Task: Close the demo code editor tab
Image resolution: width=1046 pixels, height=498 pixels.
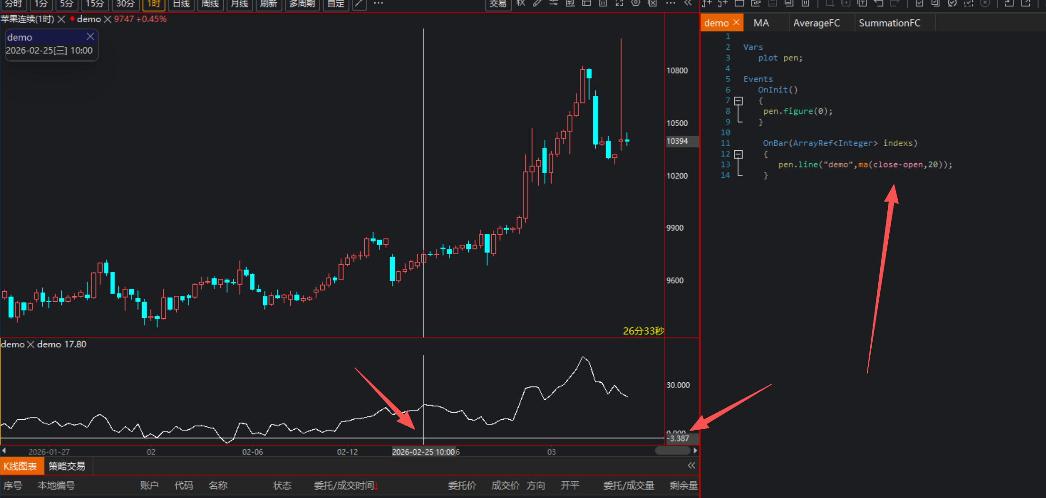Action: (736, 22)
